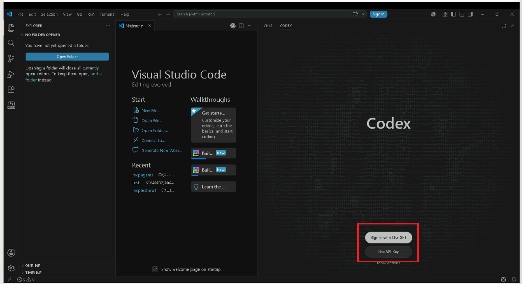Switch to the CHAT tab
Image resolution: width=522 pixels, height=284 pixels.
click(x=268, y=26)
